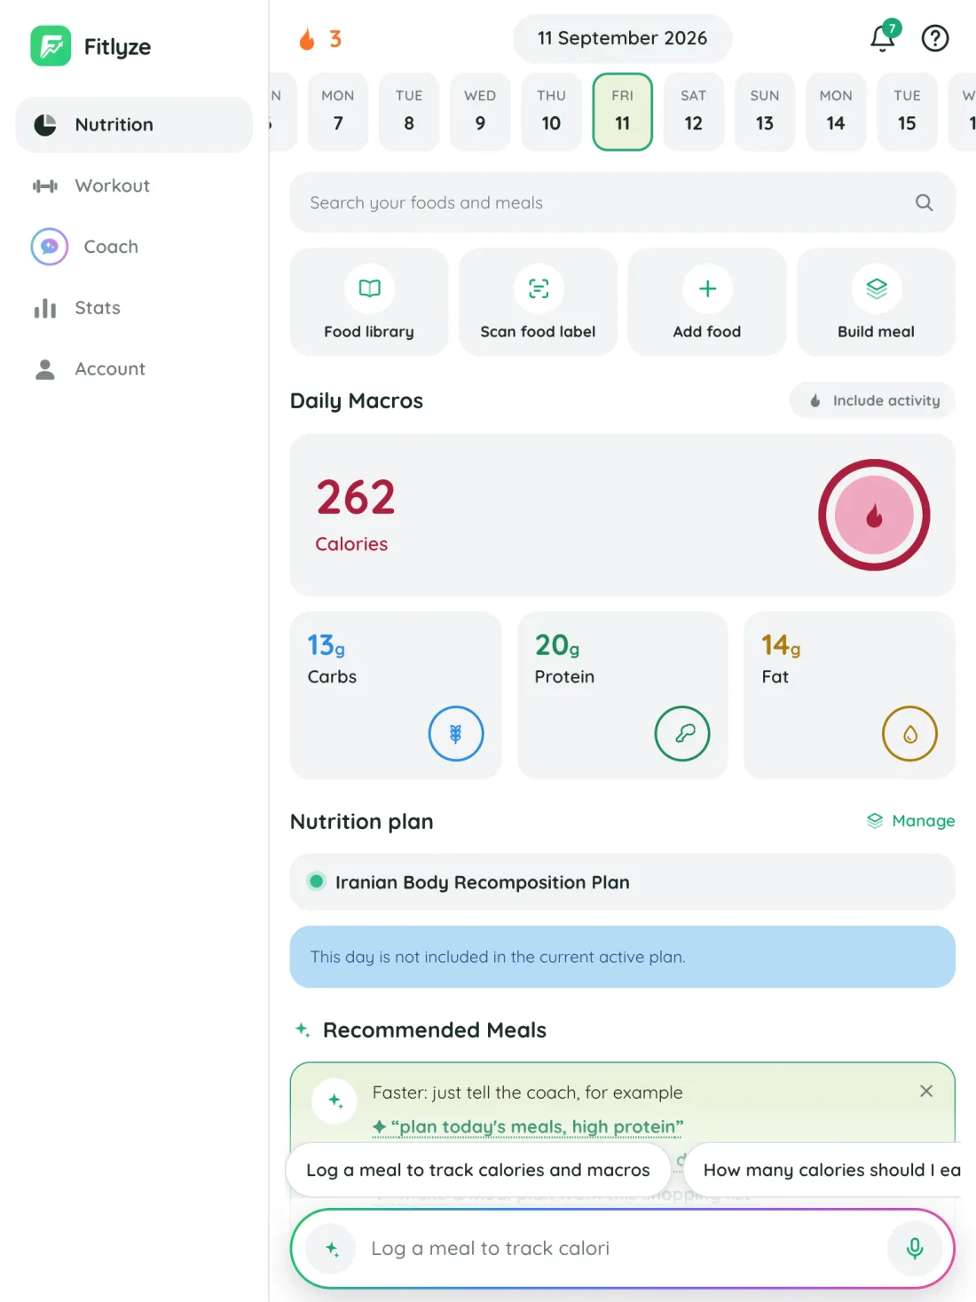
Task: Select Thursday 10 in date strip
Action: 551,112
